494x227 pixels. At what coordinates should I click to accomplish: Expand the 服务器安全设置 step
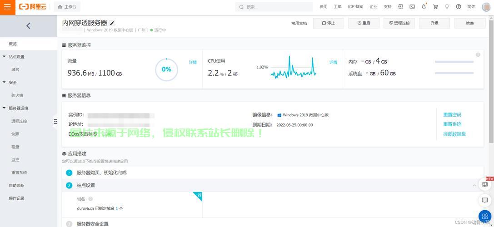click(x=273, y=223)
